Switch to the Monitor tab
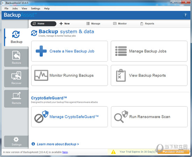192x157 pixels. pyautogui.click(x=120, y=23)
